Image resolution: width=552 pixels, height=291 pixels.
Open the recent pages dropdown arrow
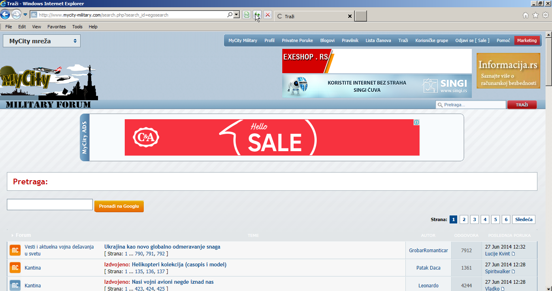[x=25, y=15]
